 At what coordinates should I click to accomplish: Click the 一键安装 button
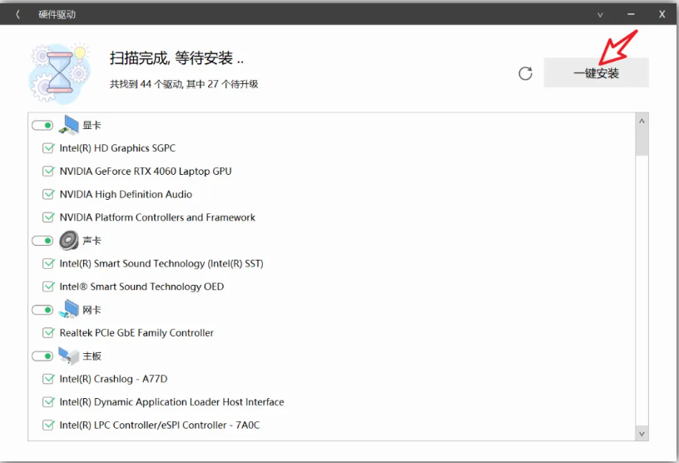(x=596, y=72)
